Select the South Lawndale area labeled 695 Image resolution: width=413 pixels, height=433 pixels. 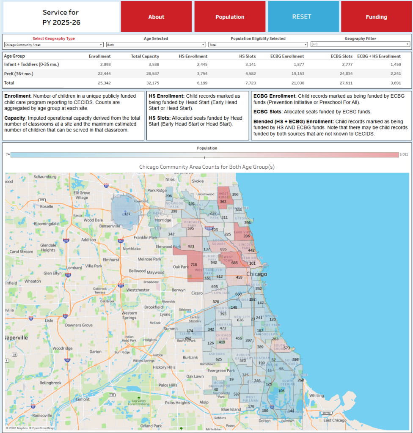coord(215,287)
